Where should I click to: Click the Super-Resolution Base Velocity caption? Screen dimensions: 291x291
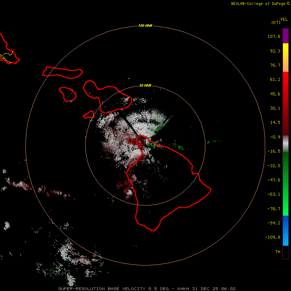[x=147, y=289]
